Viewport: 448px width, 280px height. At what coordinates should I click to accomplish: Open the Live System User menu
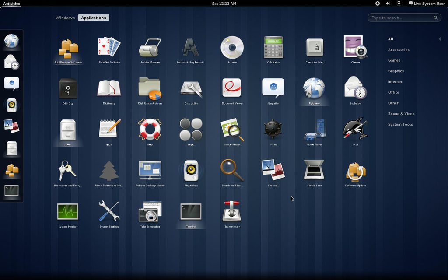pyautogui.click(x=426, y=3)
